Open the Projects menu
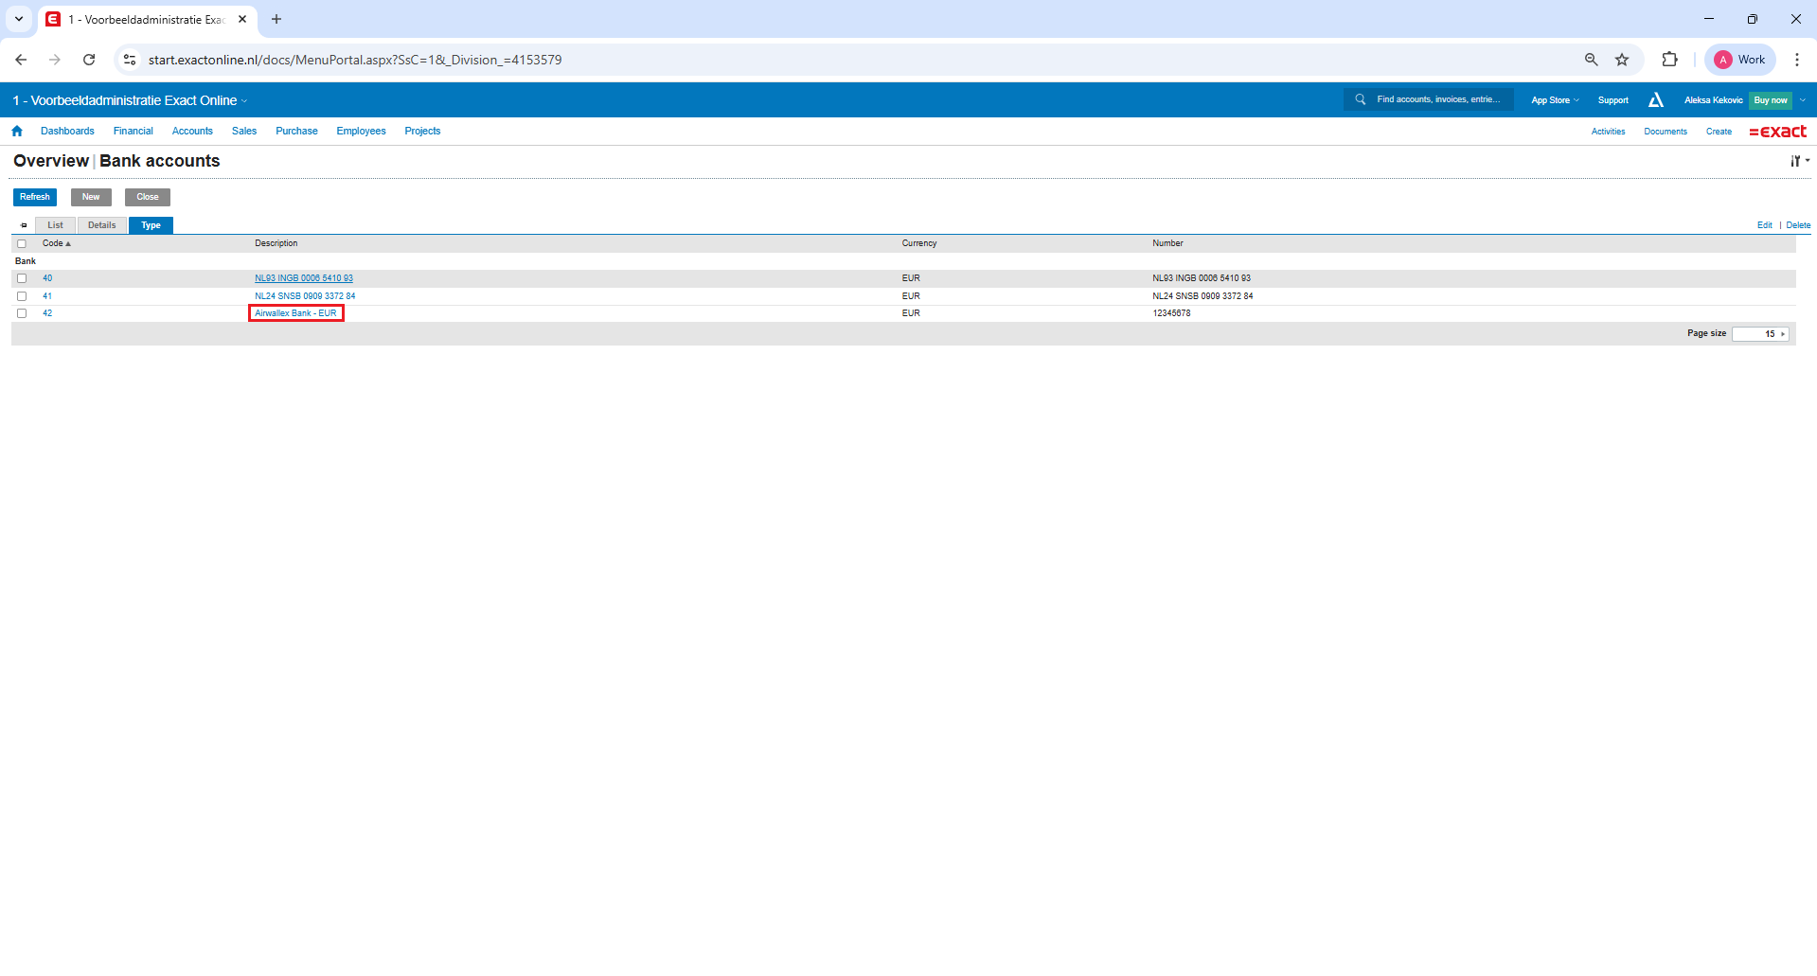 pyautogui.click(x=422, y=131)
